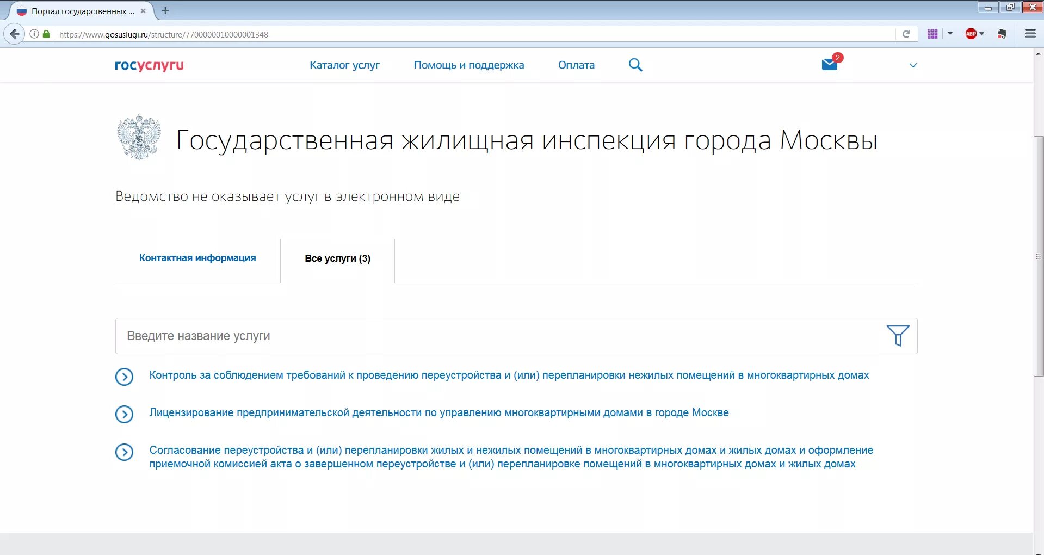Click the Gosuslugi logo
This screenshot has height=555, width=1044.
coord(149,65)
